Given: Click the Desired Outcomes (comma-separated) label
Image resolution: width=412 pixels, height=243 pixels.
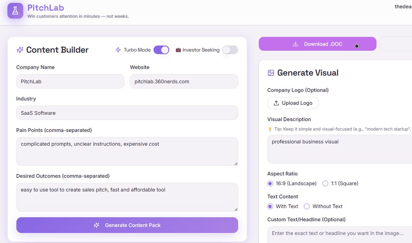Looking at the screenshot, I should click(63, 176).
